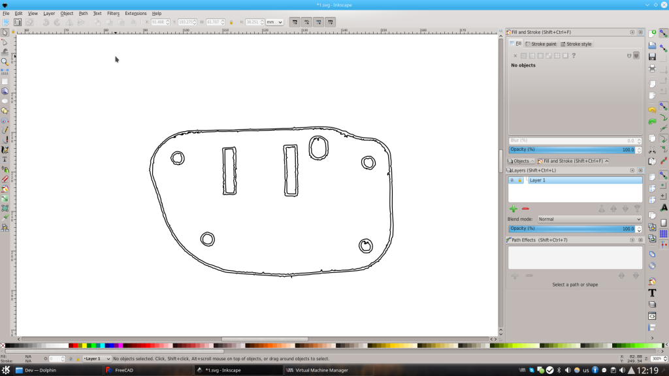Add a new layer with the plus button
The width and height of the screenshot is (669, 376).
tap(514, 208)
